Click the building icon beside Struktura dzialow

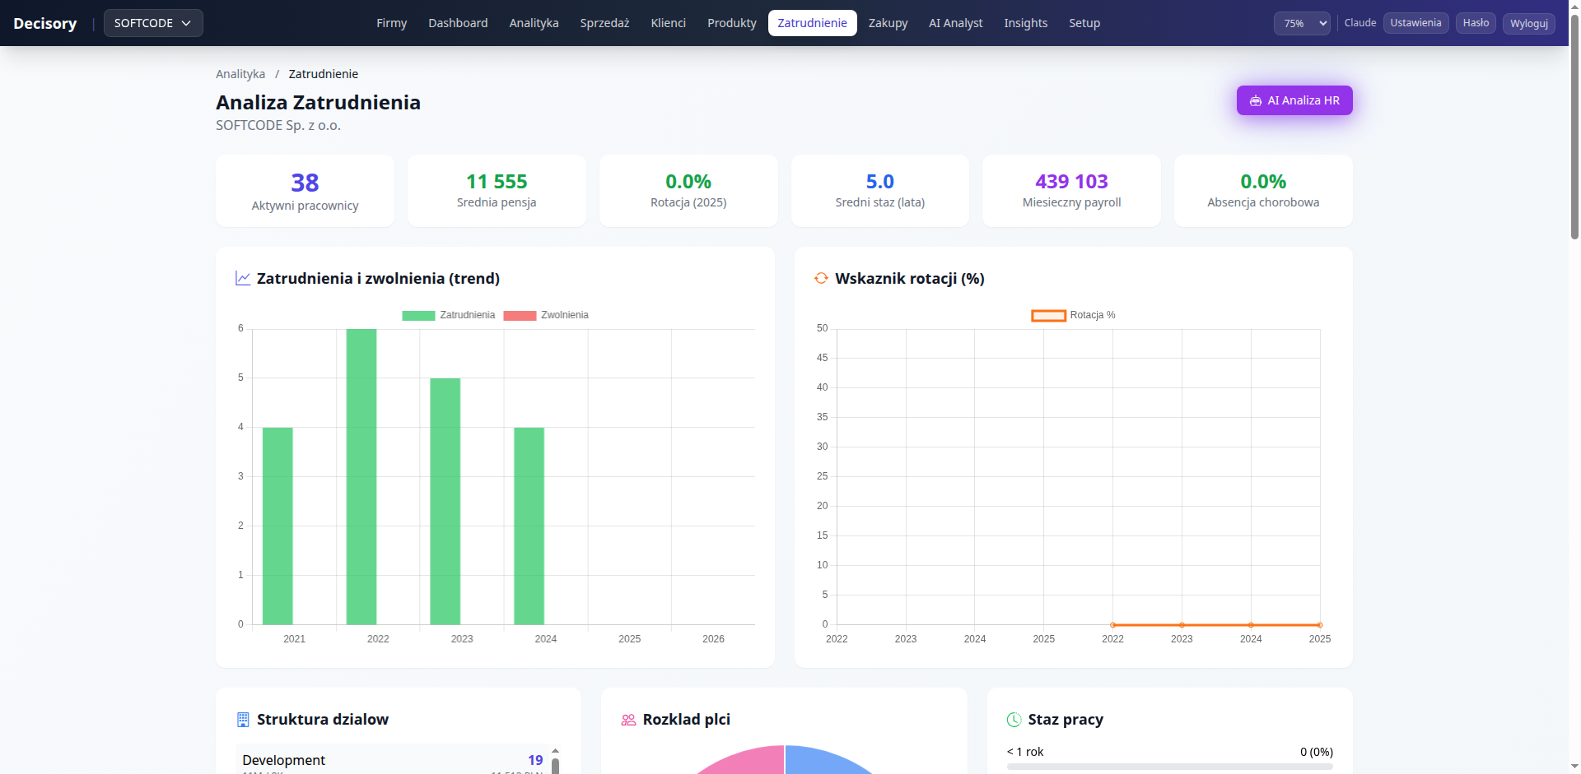point(243,720)
